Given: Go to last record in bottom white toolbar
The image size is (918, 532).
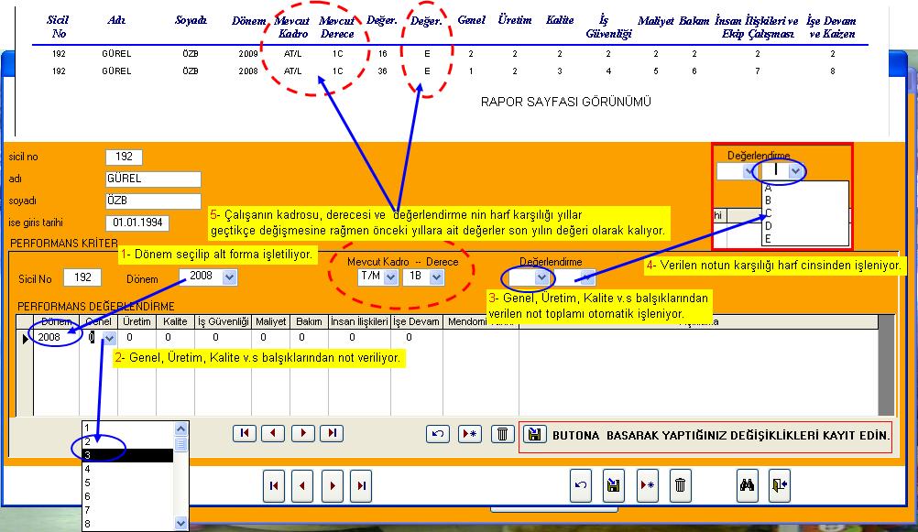Looking at the screenshot, I should coord(362,486).
